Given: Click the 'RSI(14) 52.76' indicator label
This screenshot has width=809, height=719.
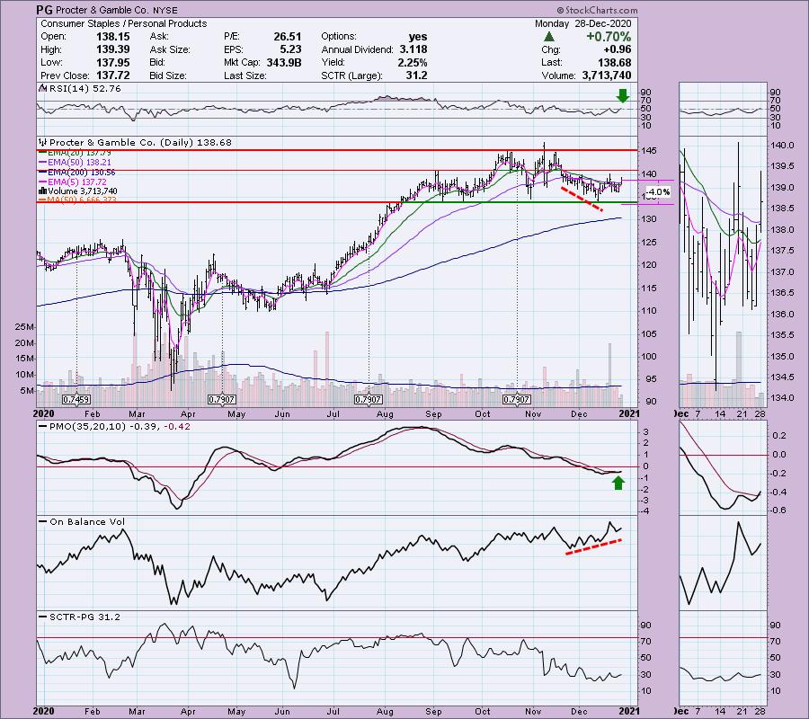Looking at the screenshot, I should 84,89.
